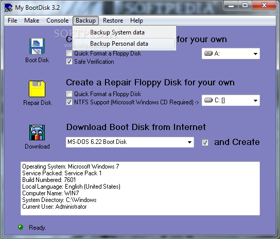The width and height of the screenshot is (280, 239).
Task: Open the Console menu
Action: tap(57, 21)
